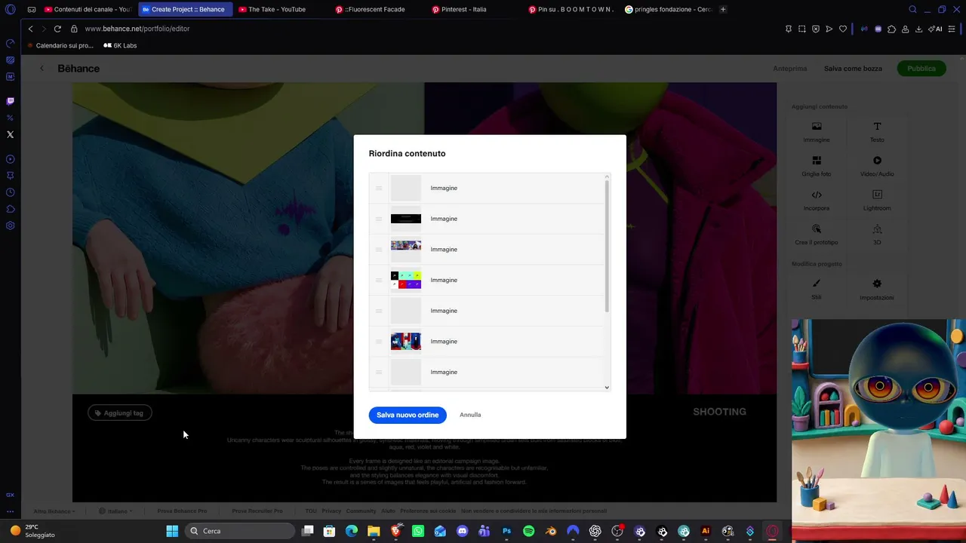Add an Incorpora embed block
Image resolution: width=966 pixels, height=543 pixels.
coord(817,201)
